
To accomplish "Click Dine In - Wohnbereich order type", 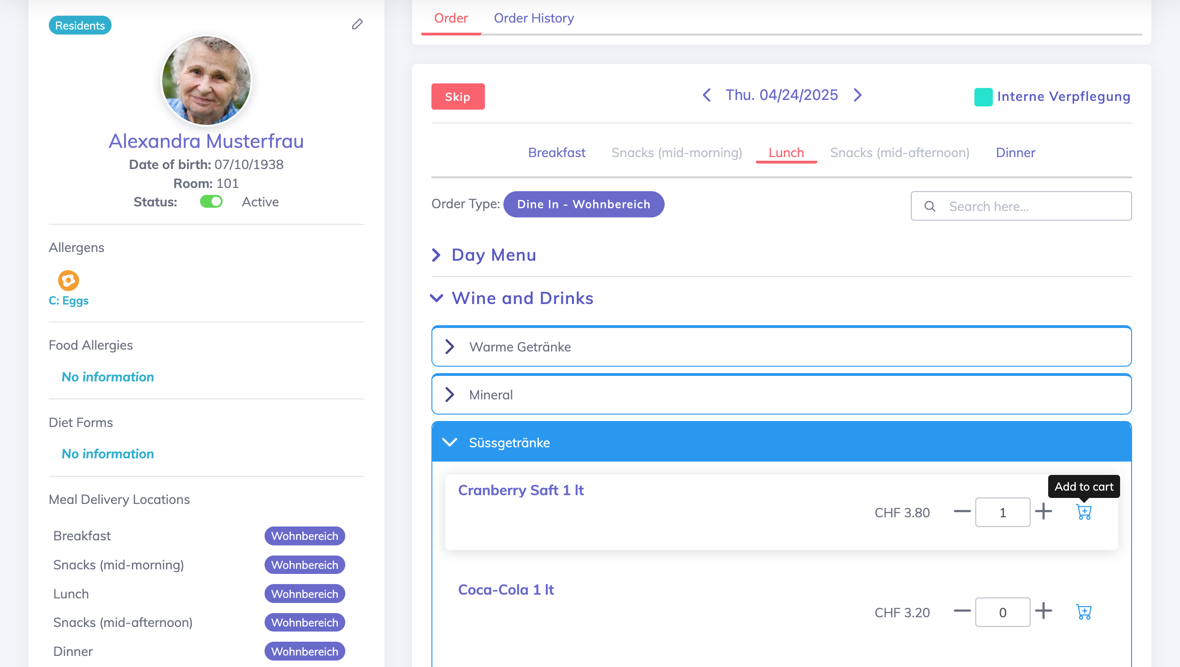I will click(x=584, y=204).
